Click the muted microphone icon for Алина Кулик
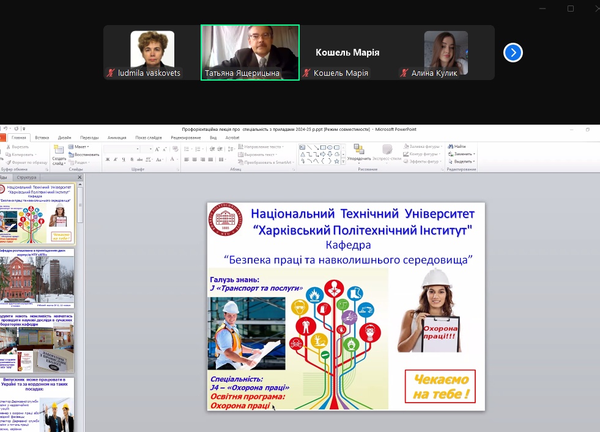Screen dimensions: 600x432 click(x=404, y=73)
